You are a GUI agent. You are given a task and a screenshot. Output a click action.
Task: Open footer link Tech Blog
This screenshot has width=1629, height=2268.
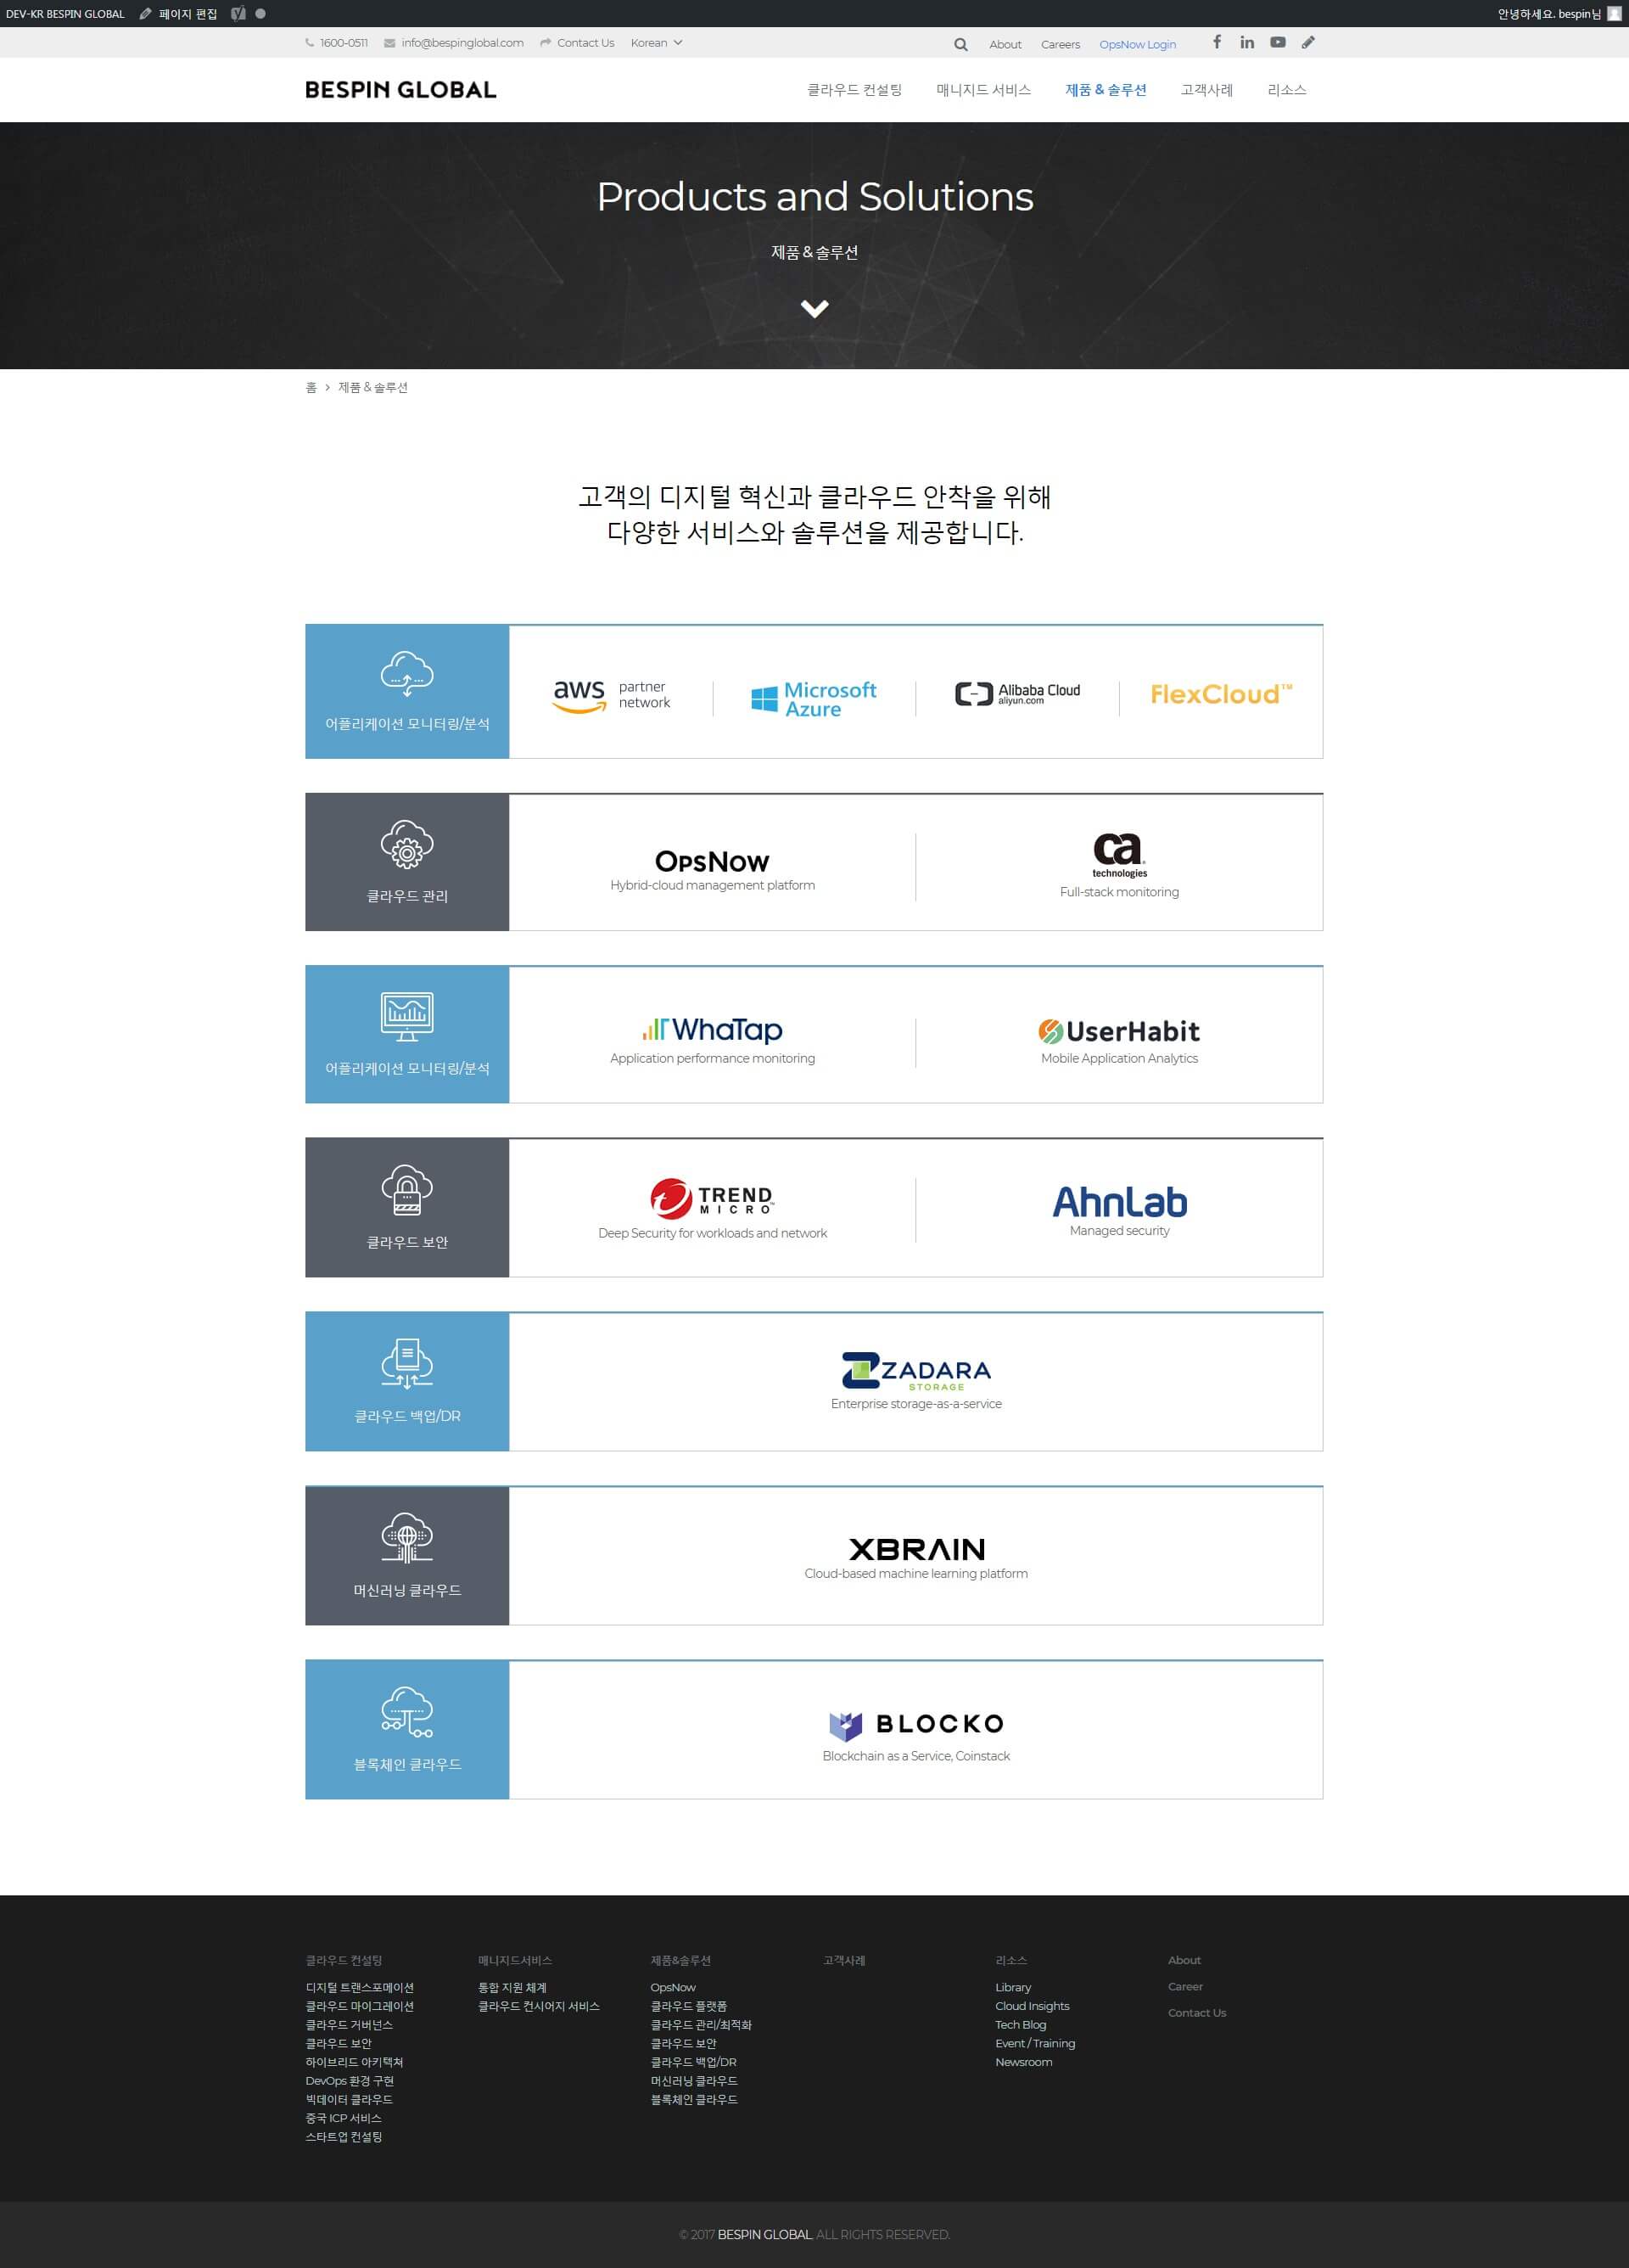[x=1021, y=2024]
